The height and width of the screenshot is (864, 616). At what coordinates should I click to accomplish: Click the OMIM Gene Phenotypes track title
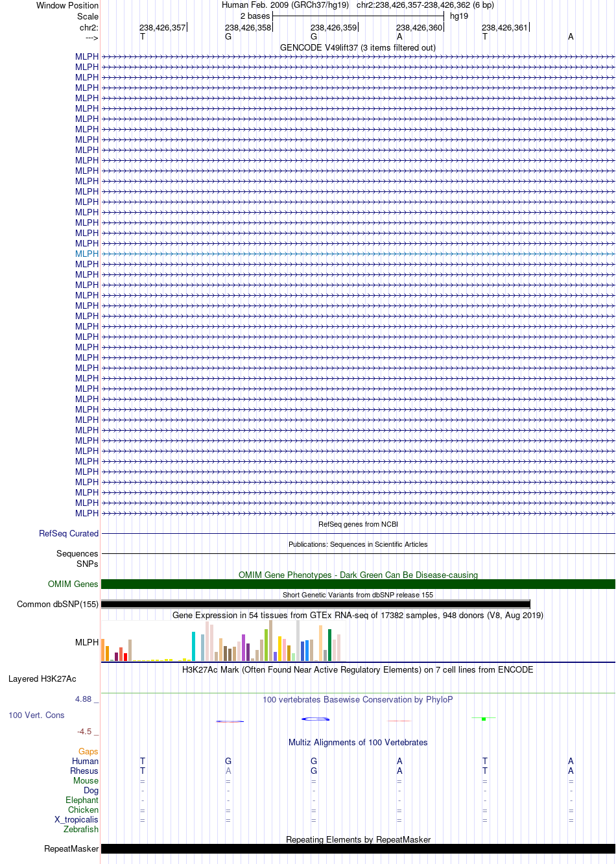pos(358,575)
